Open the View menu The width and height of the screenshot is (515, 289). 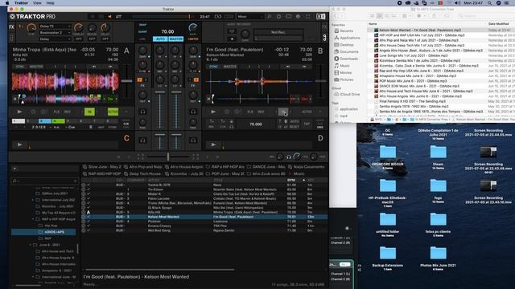[37, 3]
